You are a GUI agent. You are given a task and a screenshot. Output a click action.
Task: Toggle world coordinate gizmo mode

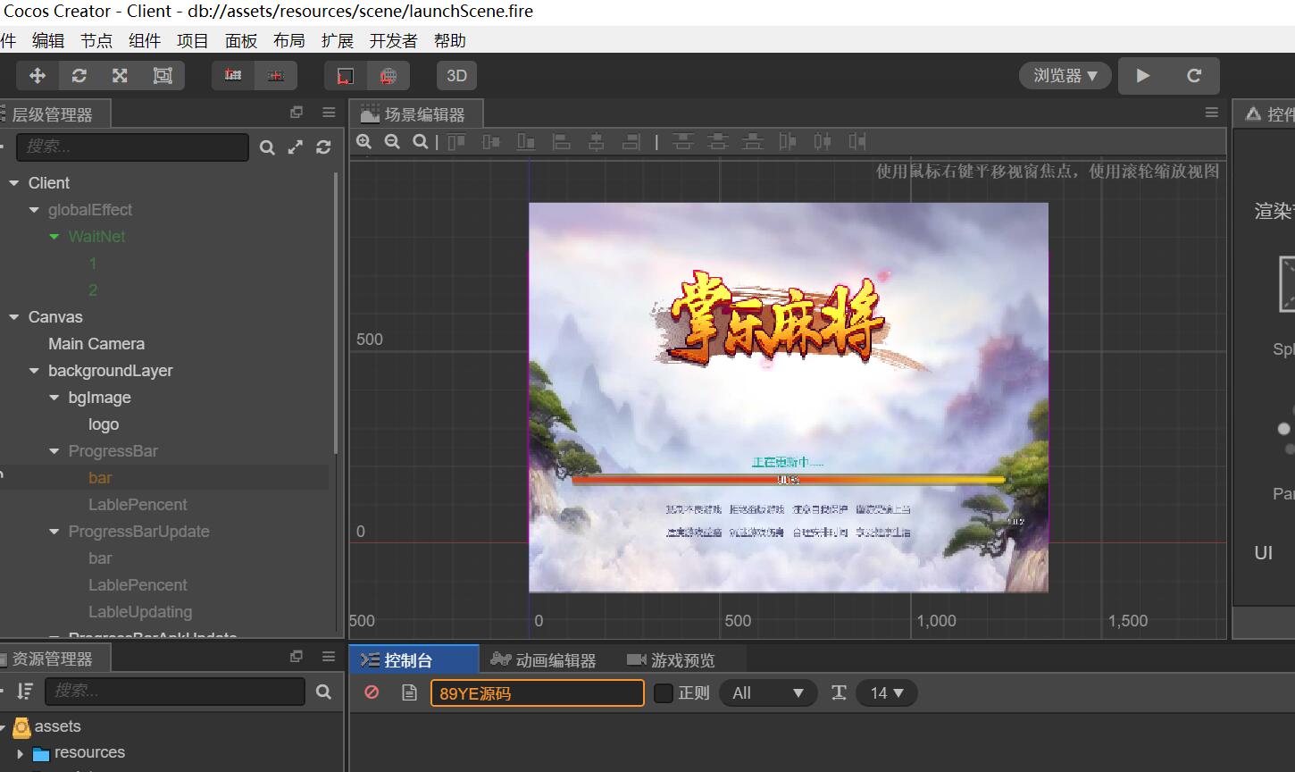coord(388,76)
